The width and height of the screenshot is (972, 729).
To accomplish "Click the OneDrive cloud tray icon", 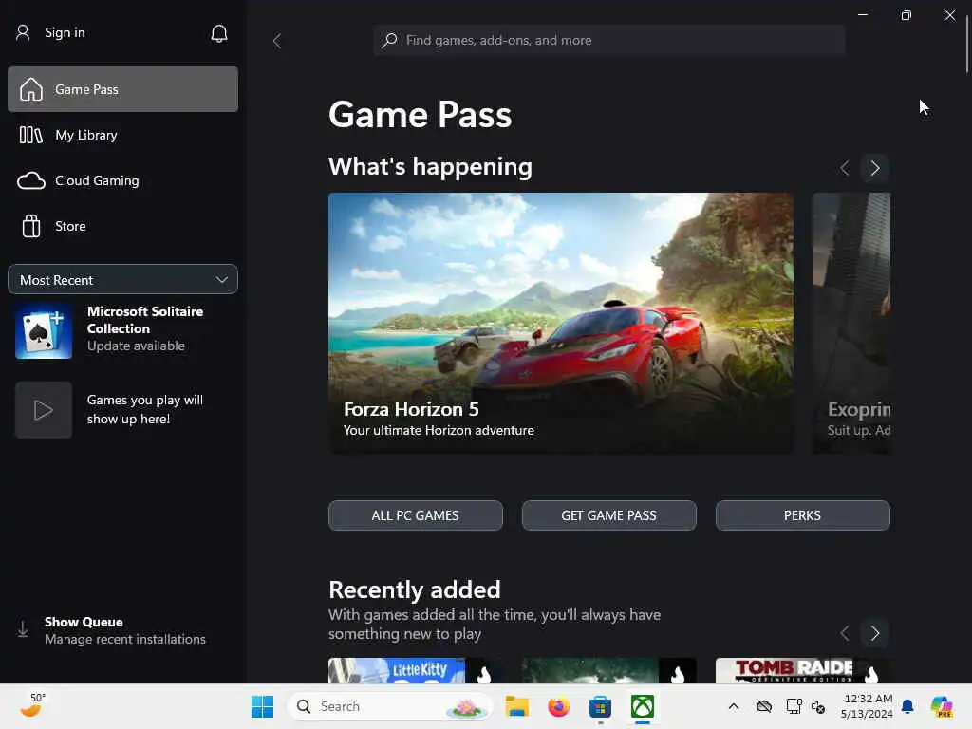I will pyautogui.click(x=764, y=706).
